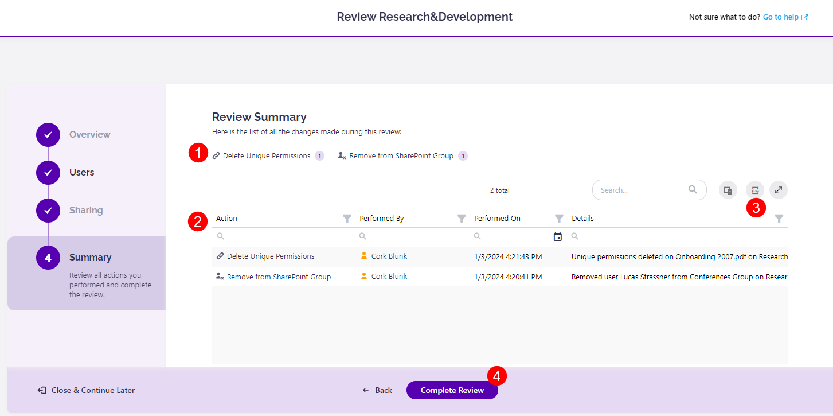
Task: Go back using the Back navigation item
Action: [x=377, y=390]
